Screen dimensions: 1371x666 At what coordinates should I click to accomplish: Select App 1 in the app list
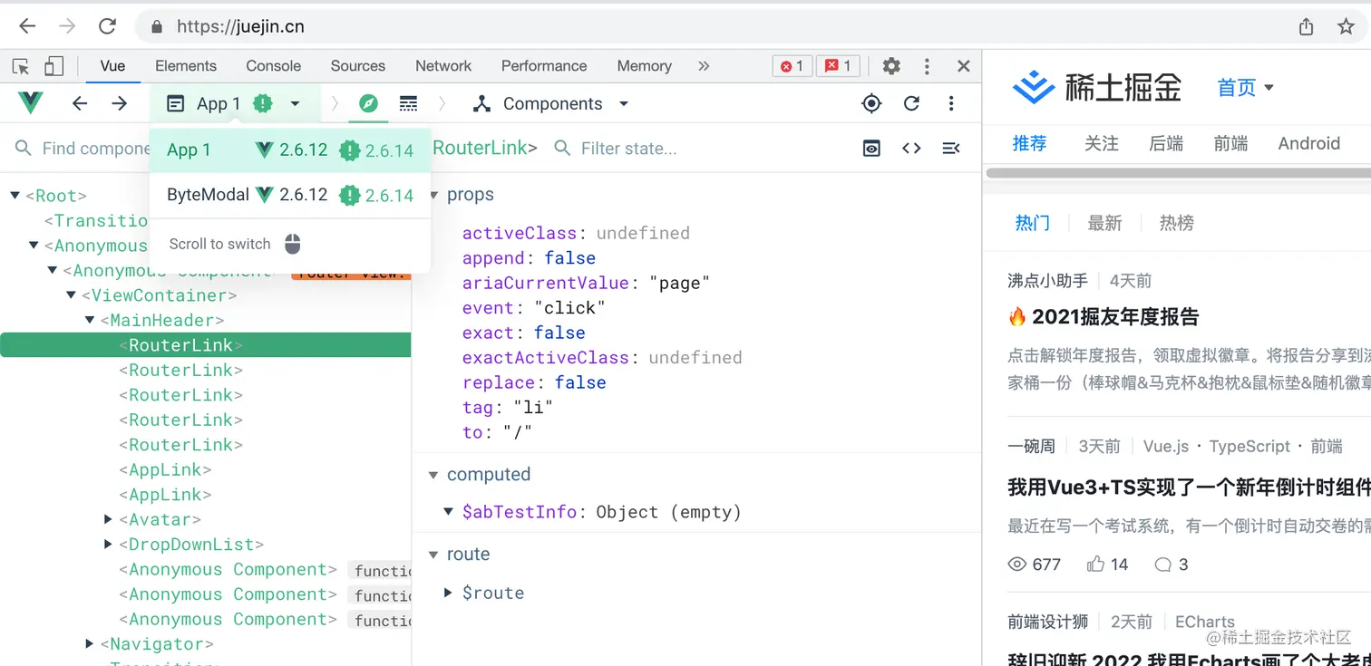point(290,150)
